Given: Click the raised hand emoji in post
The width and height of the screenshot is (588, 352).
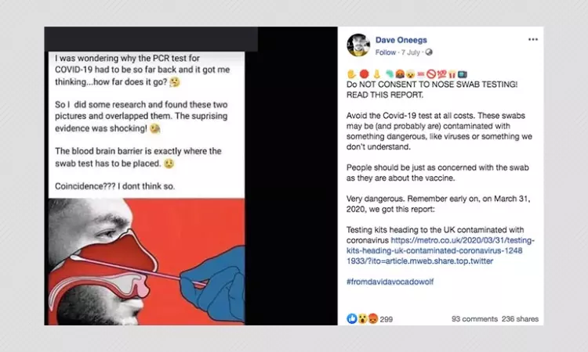Looking at the screenshot, I should pyautogui.click(x=351, y=74).
